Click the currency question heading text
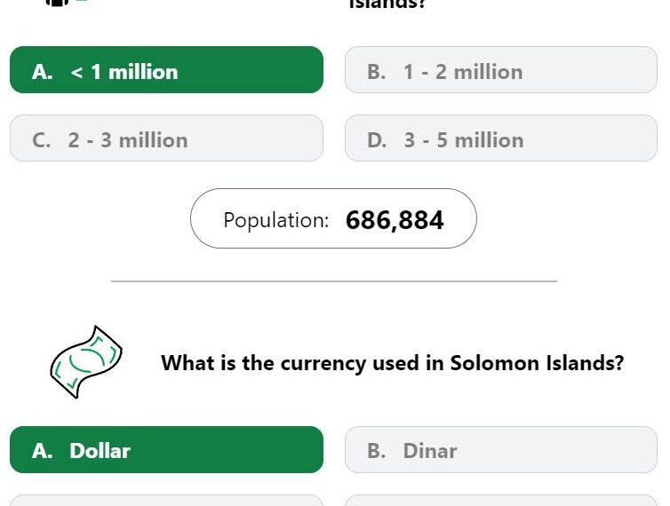Image resolution: width=670 pixels, height=506 pixels. [392, 363]
